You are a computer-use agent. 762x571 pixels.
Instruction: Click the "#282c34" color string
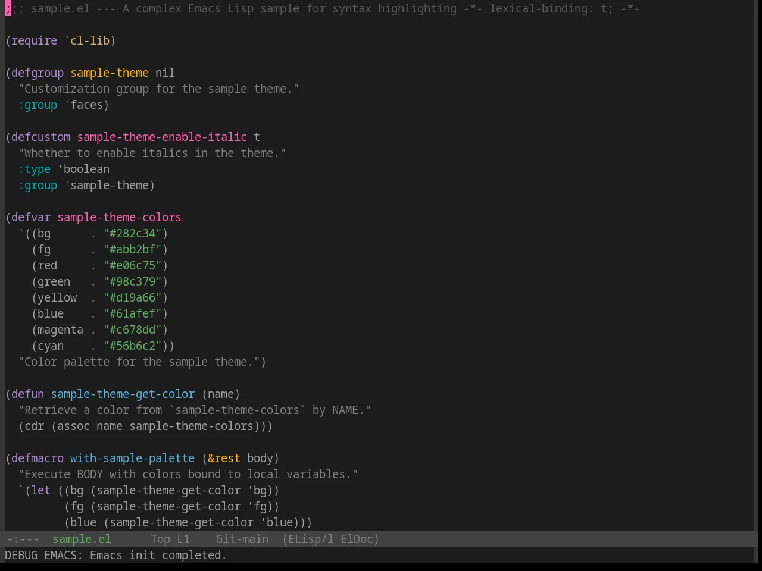tap(132, 233)
